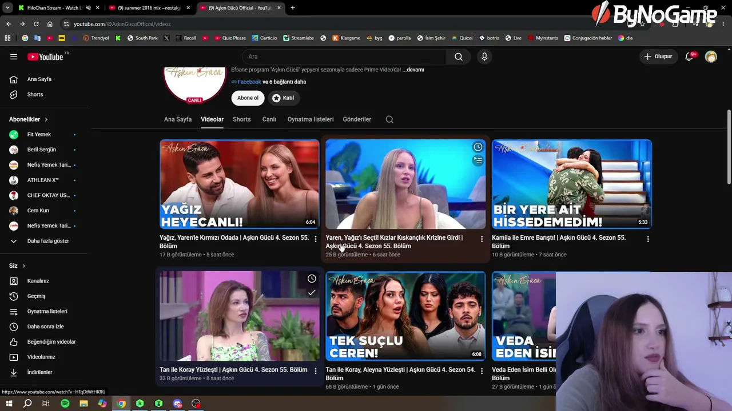Image resolution: width=732 pixels, height=411 pixels.
Task: Toggle the queue checkmark on Tan ile Koray Yüzleşti thumbnail
Action: pos(312,292)
